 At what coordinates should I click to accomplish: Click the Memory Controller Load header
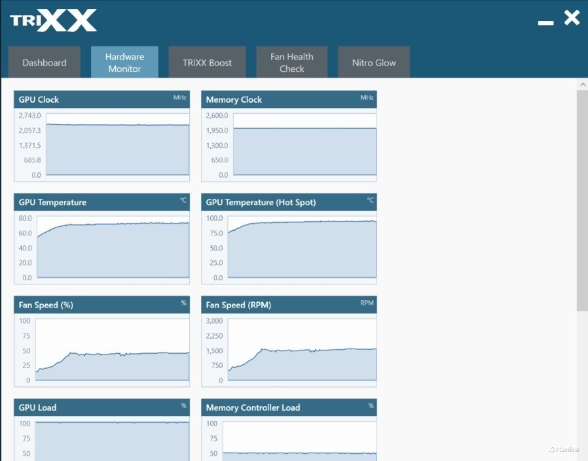point(289,407)
